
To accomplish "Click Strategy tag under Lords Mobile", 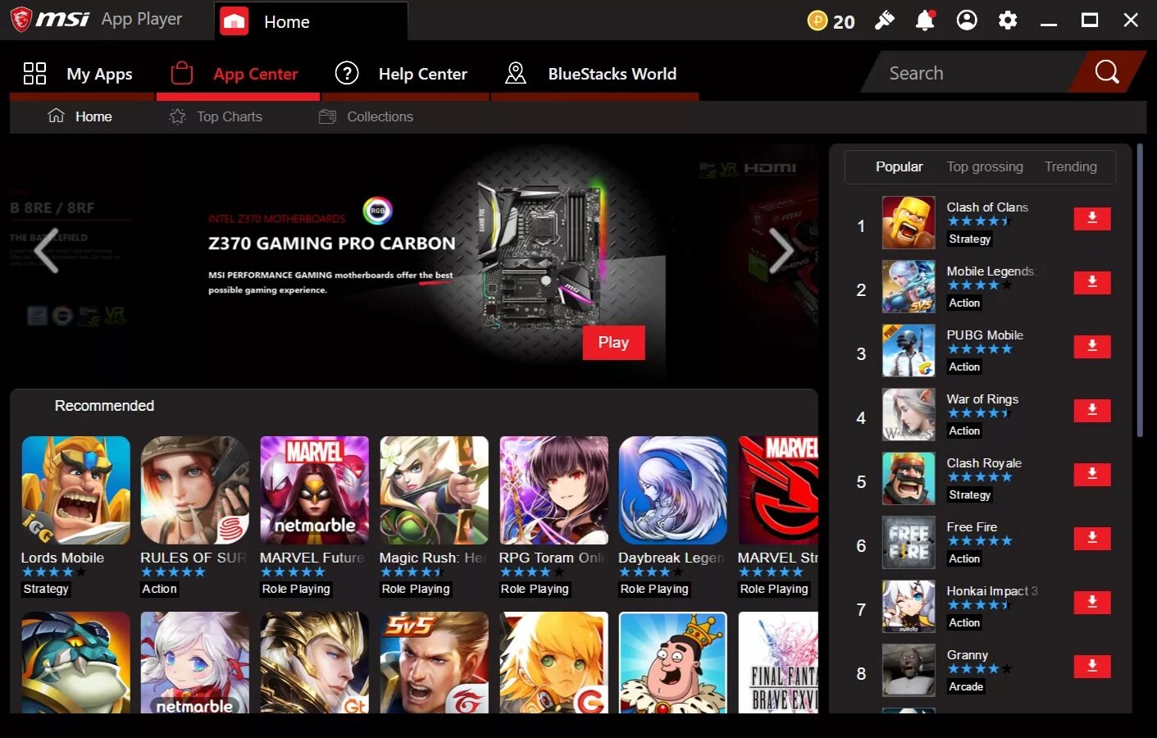I will 46,589.
